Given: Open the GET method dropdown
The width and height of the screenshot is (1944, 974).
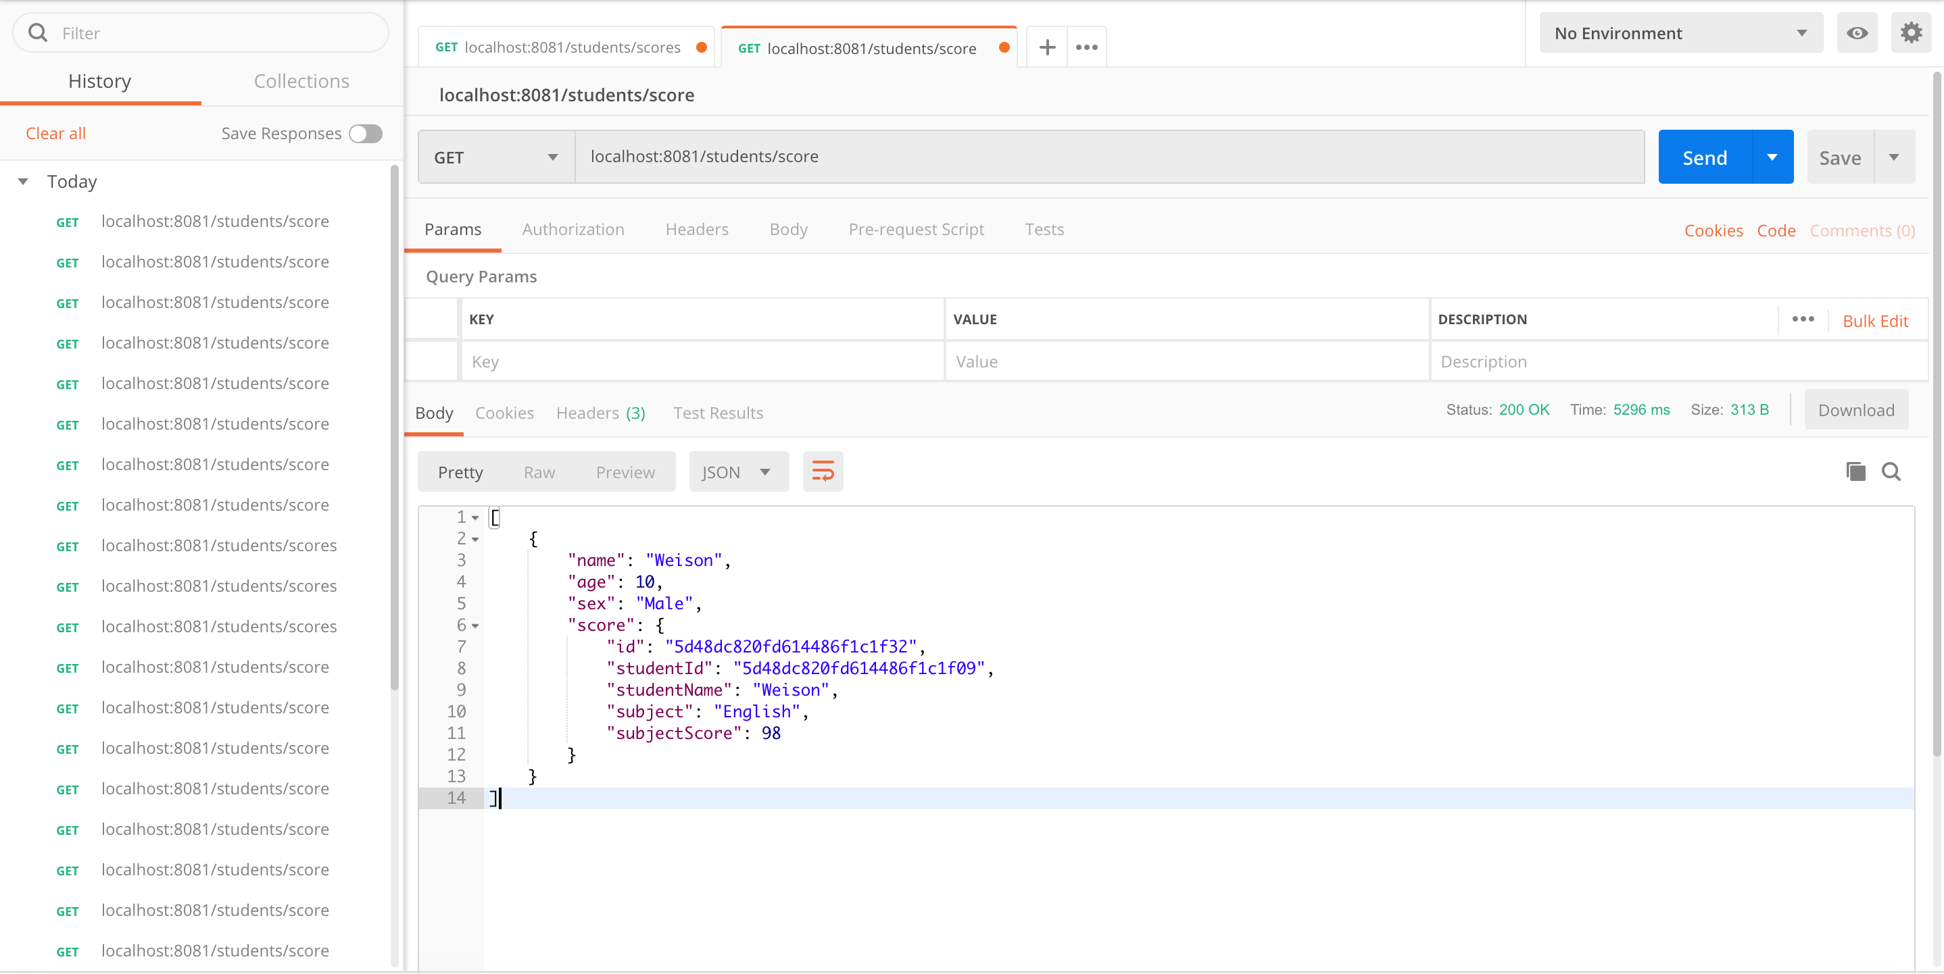Looking at the screenshot, I should coord(496,157).
